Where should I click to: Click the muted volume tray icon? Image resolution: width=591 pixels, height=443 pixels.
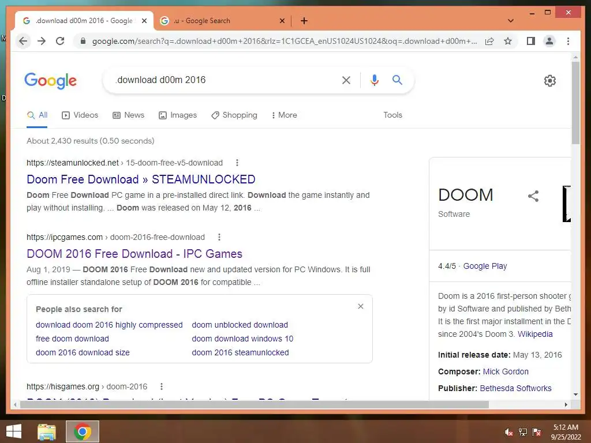pyautogui.click(x=508, y=432)
